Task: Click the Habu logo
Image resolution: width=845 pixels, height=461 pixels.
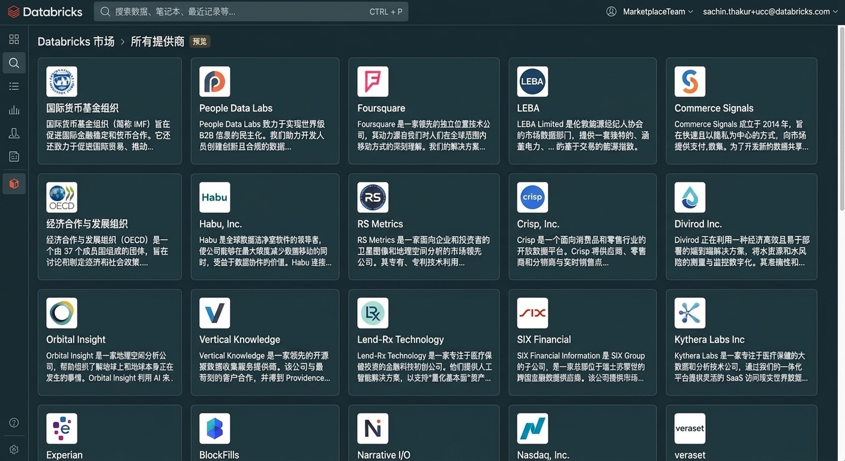Action: coord(215,197)
